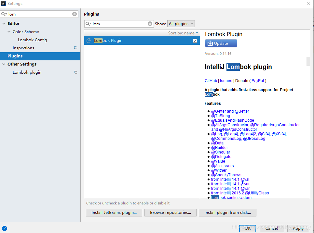Click the settings search magnifier icon
314x233 pixels.
[x=4, y=14]
